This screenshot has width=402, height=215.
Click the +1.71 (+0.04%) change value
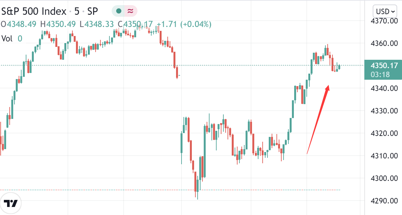coord(184,24)
